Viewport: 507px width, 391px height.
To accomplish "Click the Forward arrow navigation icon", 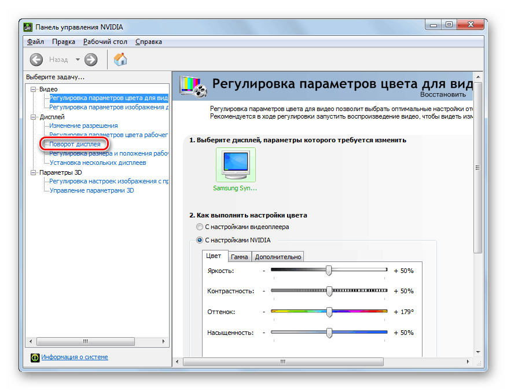I will pyautogui.click(x=91, y=59).
